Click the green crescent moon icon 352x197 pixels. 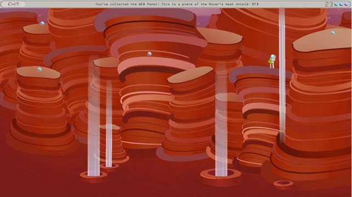pyautogui.click(x=336, y=4)
